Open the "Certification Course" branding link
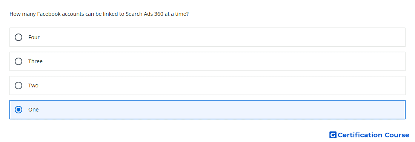 coord(369,135)
